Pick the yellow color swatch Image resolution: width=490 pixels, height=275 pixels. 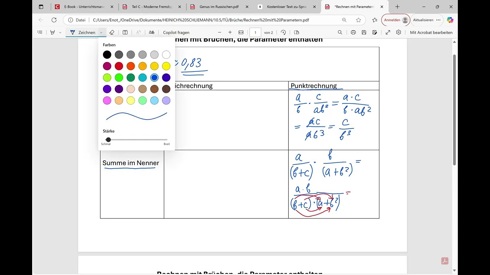[x=166, y=66]
